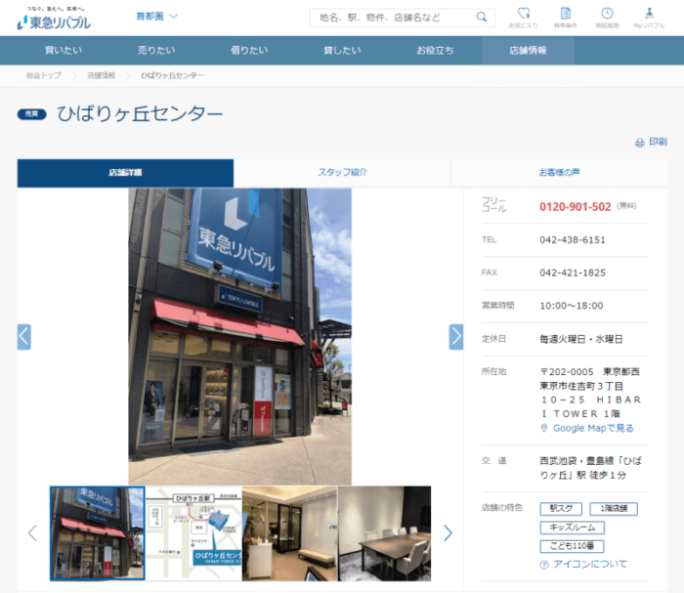Click the 売買 badge
The image size is (684, 593).
pyautogui.click(x=32, y=114)
